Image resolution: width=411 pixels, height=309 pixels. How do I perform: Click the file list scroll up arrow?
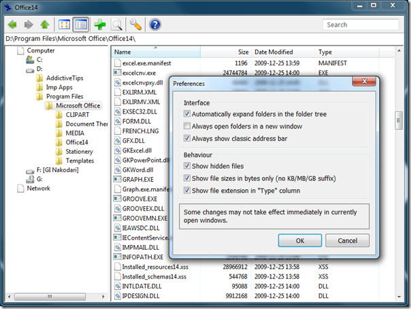pos(399,50)
